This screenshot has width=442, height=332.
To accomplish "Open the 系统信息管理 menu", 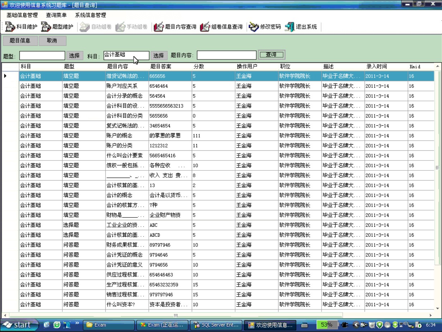I will tap(90, 15).
